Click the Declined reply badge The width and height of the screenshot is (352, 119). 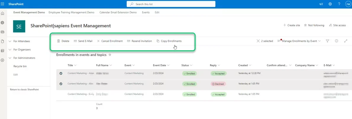[218, 84]
